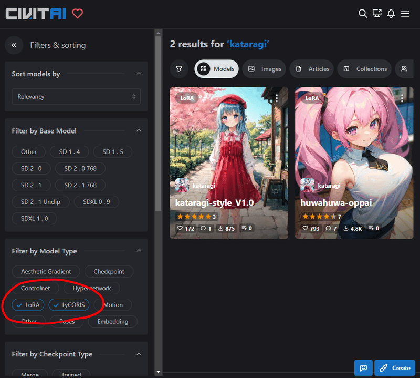Screen dimensions: 420x378
Task: Toggle the SD 2.0 768 filter chip
Action: tap(80, 168)
